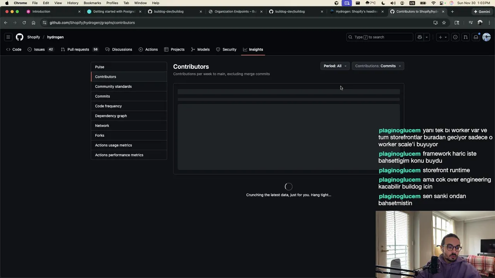This screenshot has height=278, width=495.
Task: Select Pulse in the Insights sidebar
Action: (129, 67)
